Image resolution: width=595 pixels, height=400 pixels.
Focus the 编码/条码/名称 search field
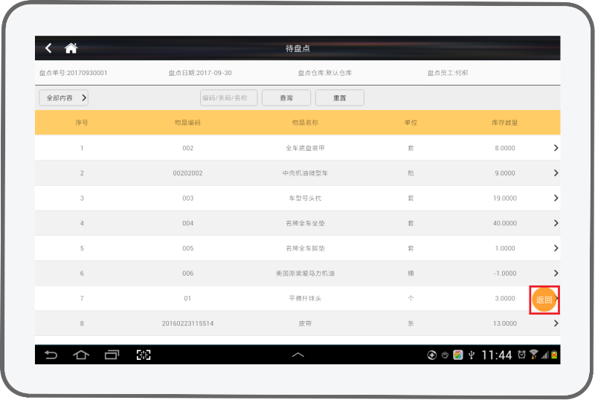pos(229,98)
